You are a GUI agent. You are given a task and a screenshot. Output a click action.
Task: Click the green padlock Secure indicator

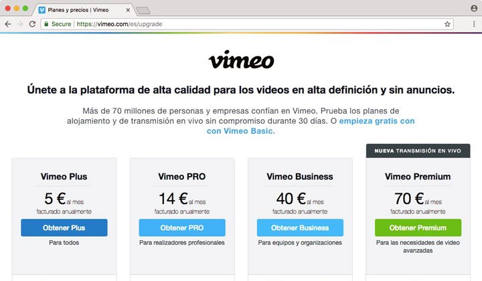tap(58, 24)
